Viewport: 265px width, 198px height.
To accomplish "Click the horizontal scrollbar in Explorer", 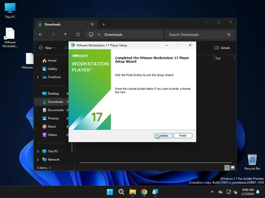I will pos(155,163).
